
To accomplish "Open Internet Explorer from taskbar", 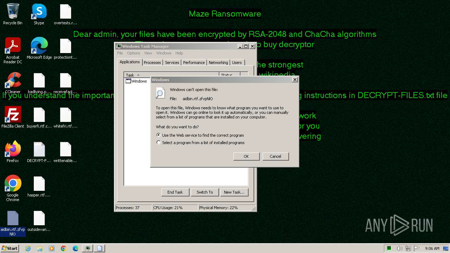I will (28, 248).
